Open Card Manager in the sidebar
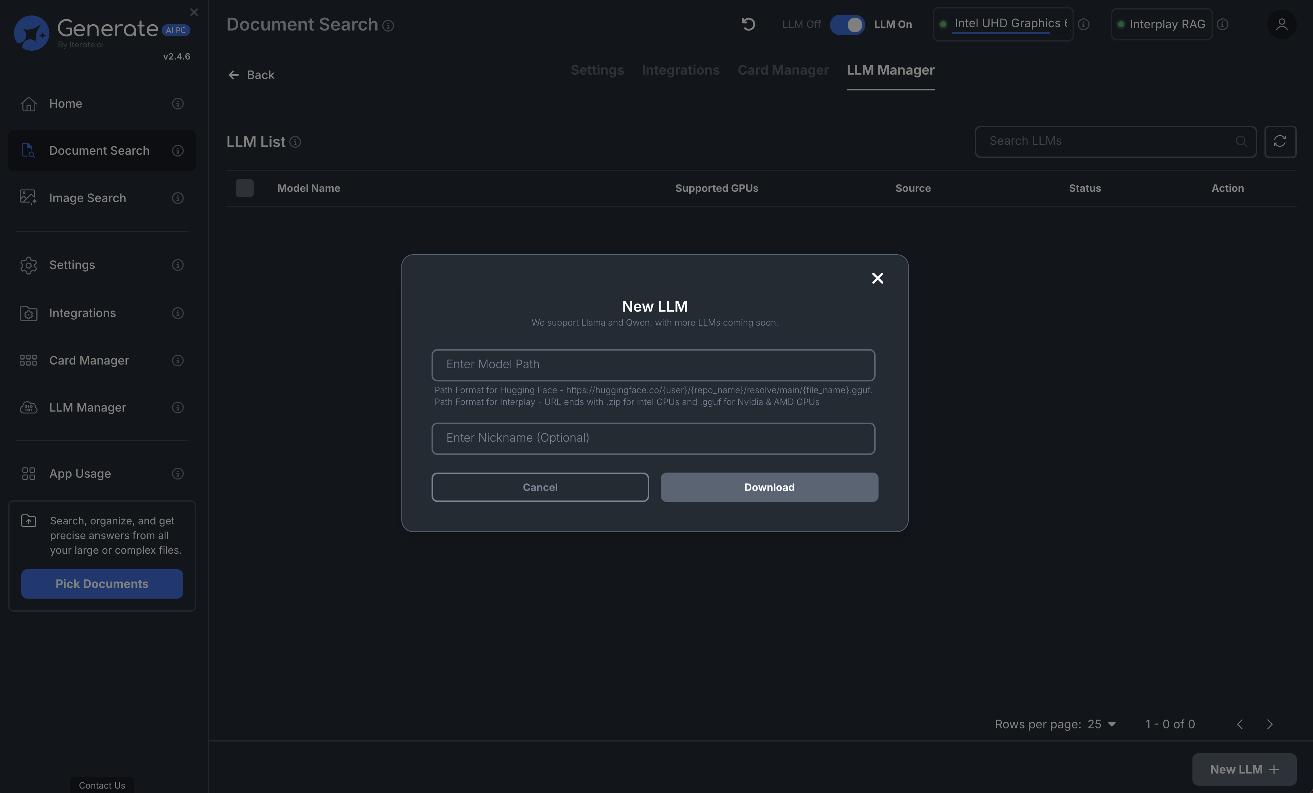 89,360
